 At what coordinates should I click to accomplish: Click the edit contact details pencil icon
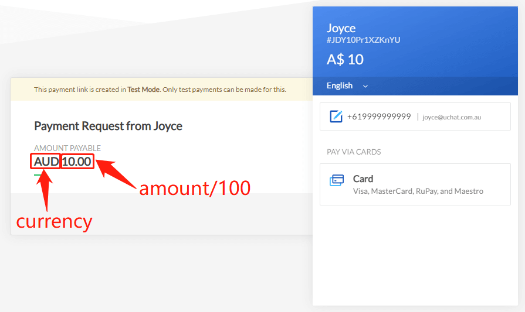point(336,116)
